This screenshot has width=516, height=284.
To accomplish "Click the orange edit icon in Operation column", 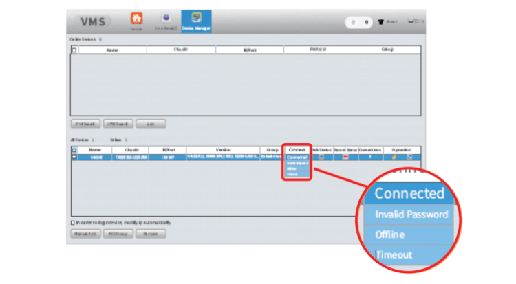I will click(394, 157).
